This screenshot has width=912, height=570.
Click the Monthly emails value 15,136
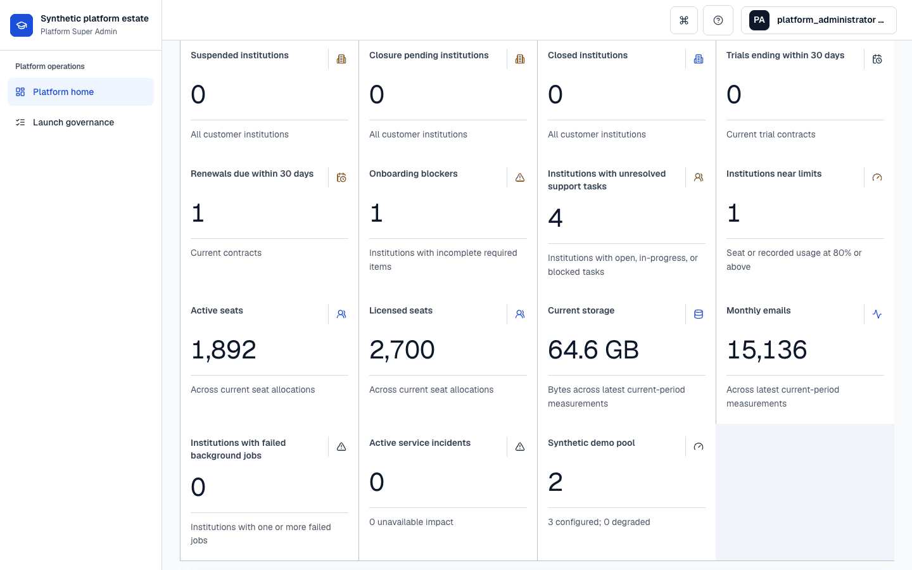(767, 350)
